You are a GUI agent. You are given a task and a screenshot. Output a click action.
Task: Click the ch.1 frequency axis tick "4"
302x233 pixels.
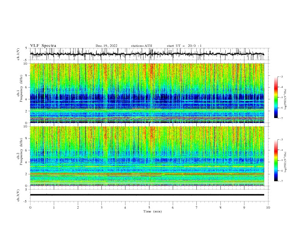click(x=27, y=99)
